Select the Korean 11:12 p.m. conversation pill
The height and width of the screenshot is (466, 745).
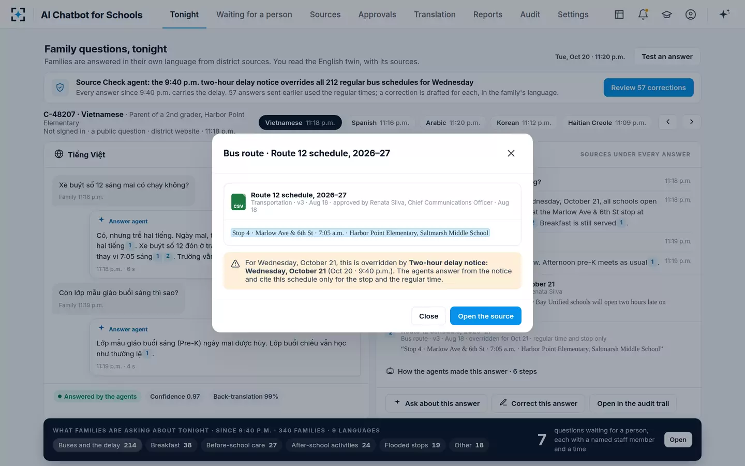click(524, 123)
